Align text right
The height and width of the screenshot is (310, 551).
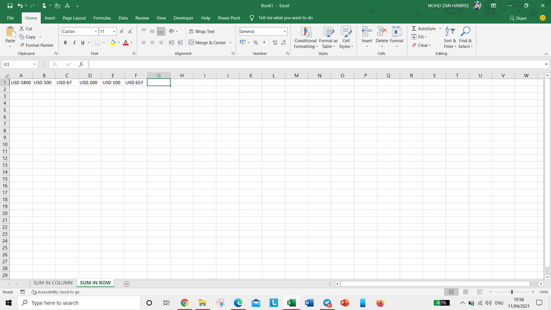[x=161, y=42]
